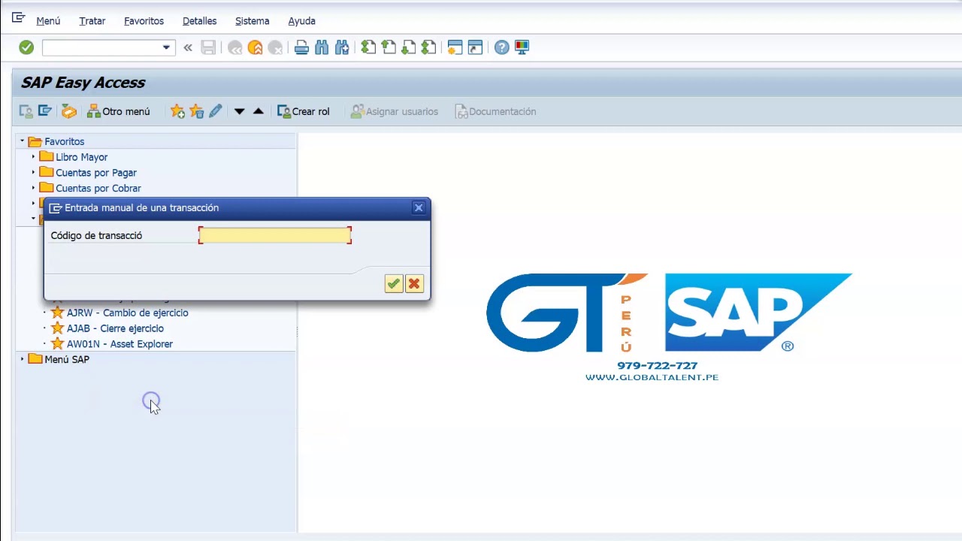
Task: Click the SAP Business Workplace icon
Action: [x=68, y=111]
